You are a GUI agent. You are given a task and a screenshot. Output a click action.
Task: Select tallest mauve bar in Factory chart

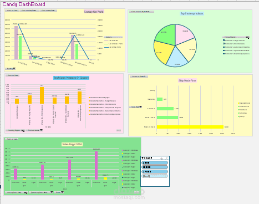[16, 43]
